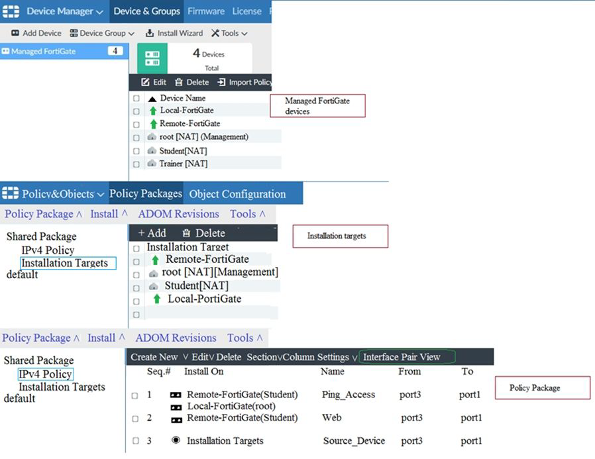Click the Managed FortiGate group icon
Image resolution: width=595 pixels, height=459 pixels.
tap(6, 51)
